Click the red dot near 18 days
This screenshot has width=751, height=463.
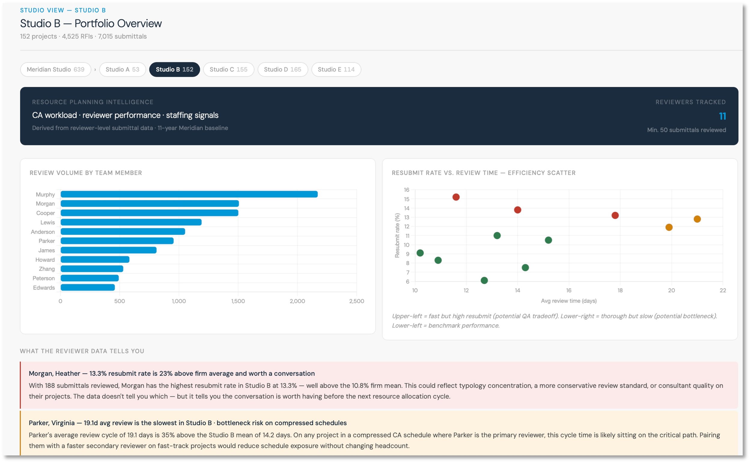pyautogui.click(x=615, y=216)
